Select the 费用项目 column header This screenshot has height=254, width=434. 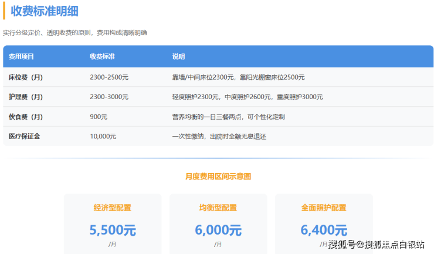coord(22,57)
